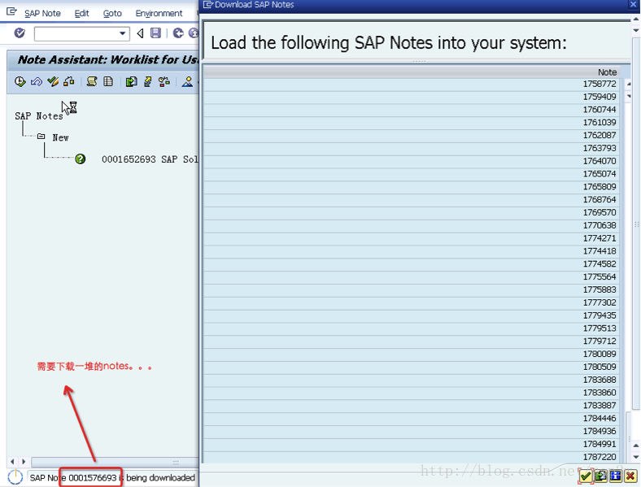Select note 0001652693 SAP Sol tree entry
The width and height of the screenshot is (641, 487).
150,159
